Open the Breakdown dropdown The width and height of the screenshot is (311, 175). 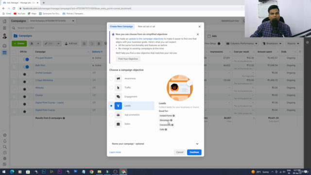point(272,43)
